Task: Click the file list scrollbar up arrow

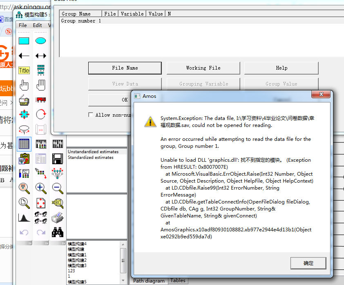Action: 123,244
